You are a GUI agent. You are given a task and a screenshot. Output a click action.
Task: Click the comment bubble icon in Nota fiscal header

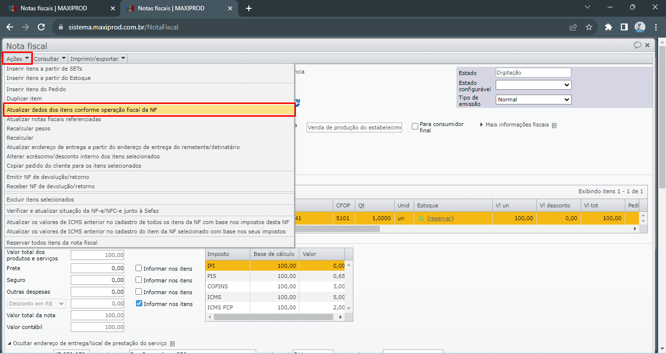637,45
